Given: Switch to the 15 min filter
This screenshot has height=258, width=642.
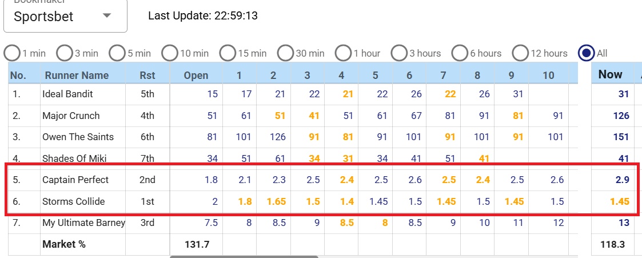Looking at the screenshot, I should [228, 53].
